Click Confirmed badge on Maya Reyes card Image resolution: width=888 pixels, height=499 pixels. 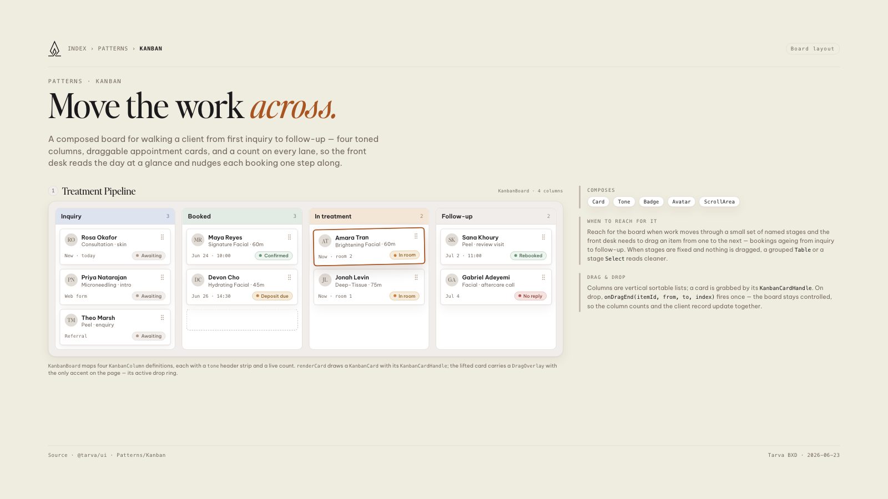pyautogui.click(x=274, y=256)
